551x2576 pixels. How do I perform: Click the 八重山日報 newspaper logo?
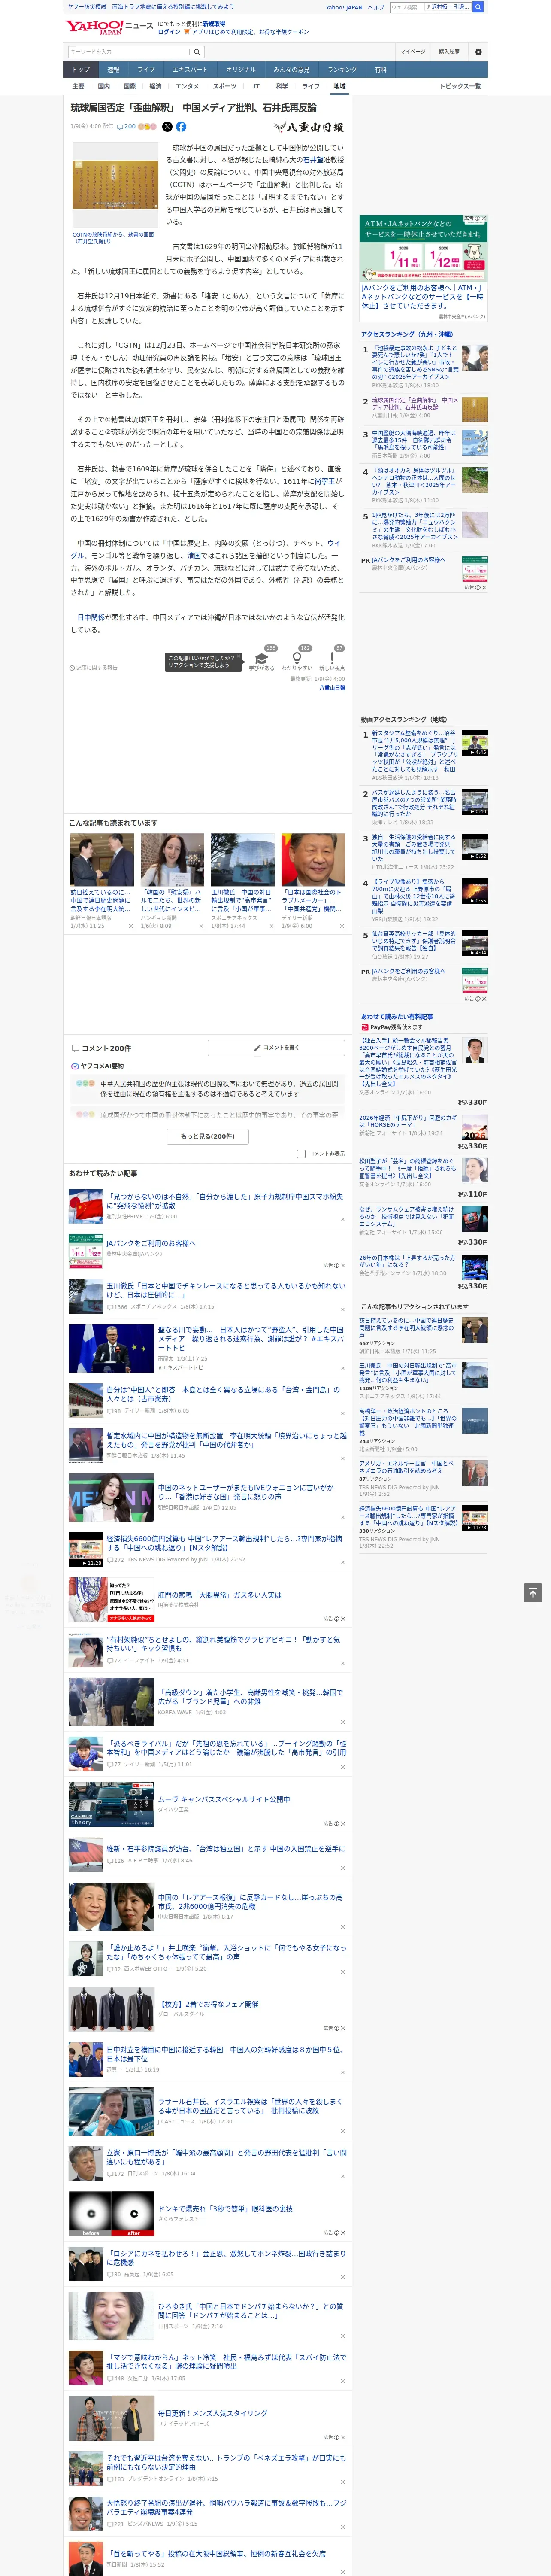click(310, 127)
